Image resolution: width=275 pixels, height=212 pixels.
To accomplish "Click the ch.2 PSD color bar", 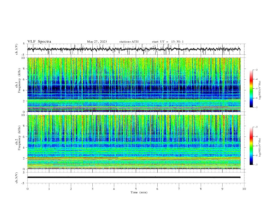I will click(251, 146).
